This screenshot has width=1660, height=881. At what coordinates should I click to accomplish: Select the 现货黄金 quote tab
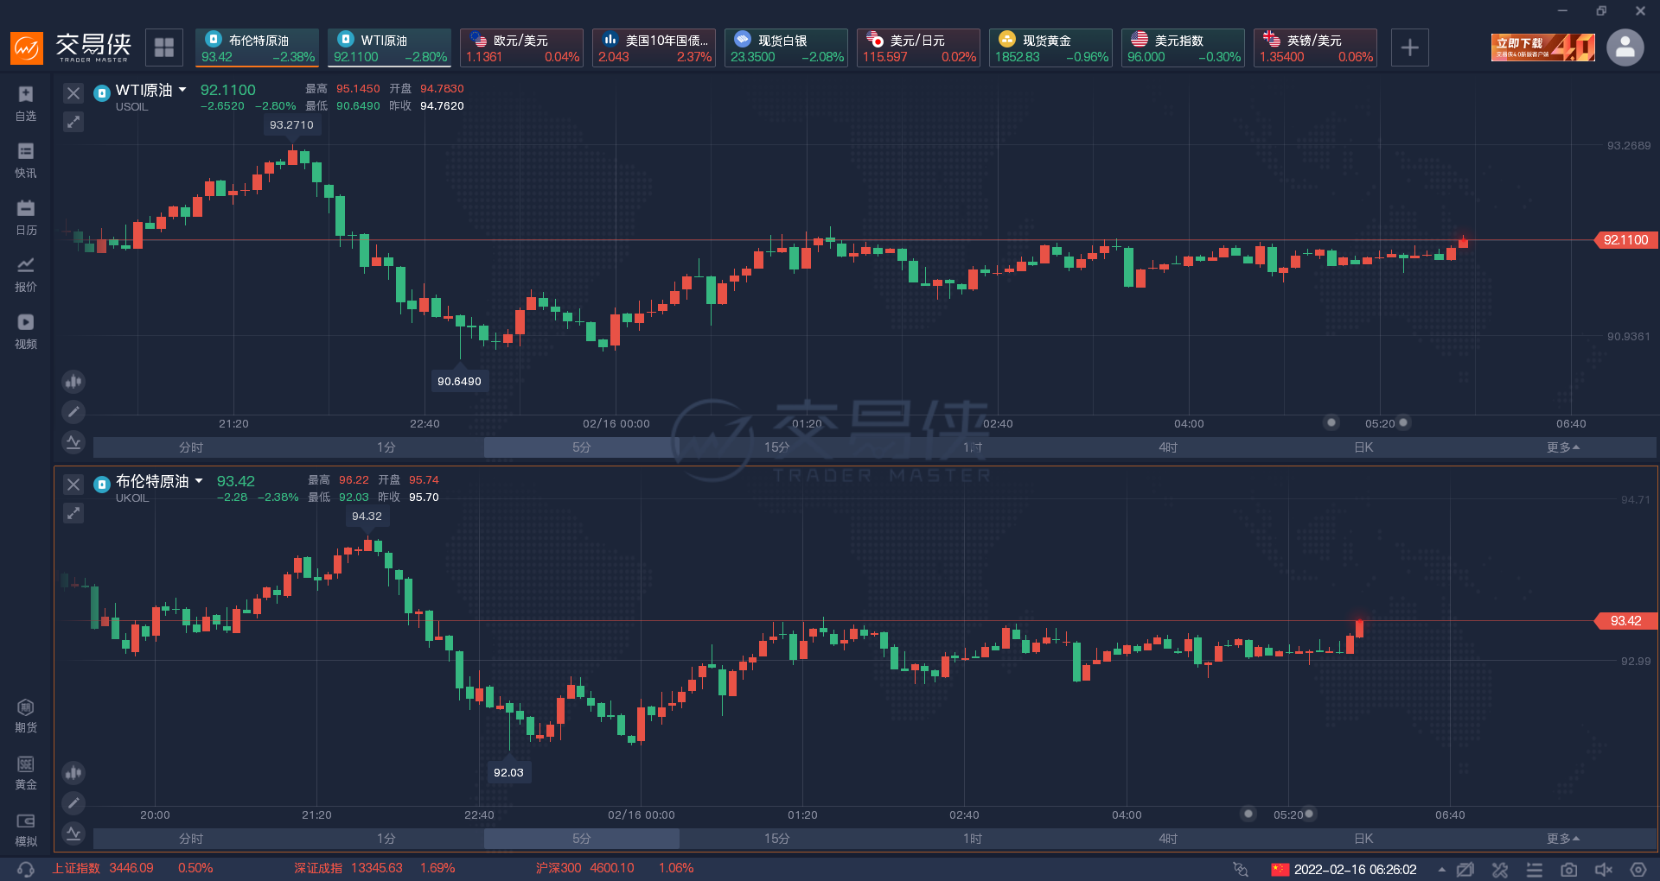tap(1050, 48)
